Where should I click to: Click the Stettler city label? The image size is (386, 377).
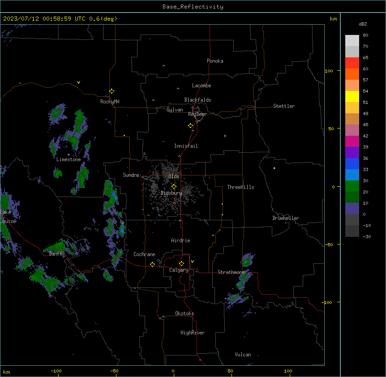coord(284,106)
